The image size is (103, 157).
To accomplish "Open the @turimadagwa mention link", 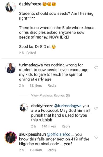I will click(68, 106).
